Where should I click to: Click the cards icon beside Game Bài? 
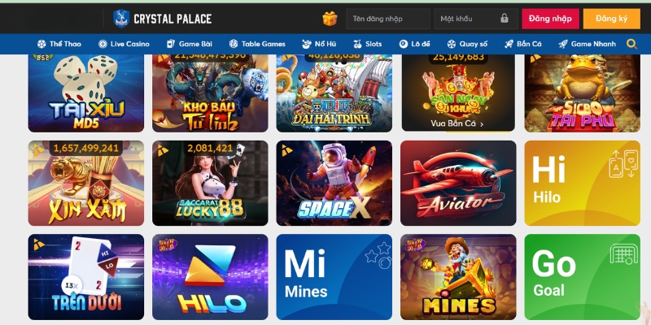pyautogui.click(x=171, y=44)
